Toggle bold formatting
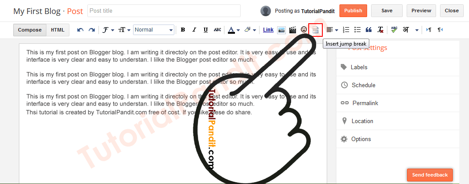The image size is (469, 184). pyautogui.click(x=183, y=30)
